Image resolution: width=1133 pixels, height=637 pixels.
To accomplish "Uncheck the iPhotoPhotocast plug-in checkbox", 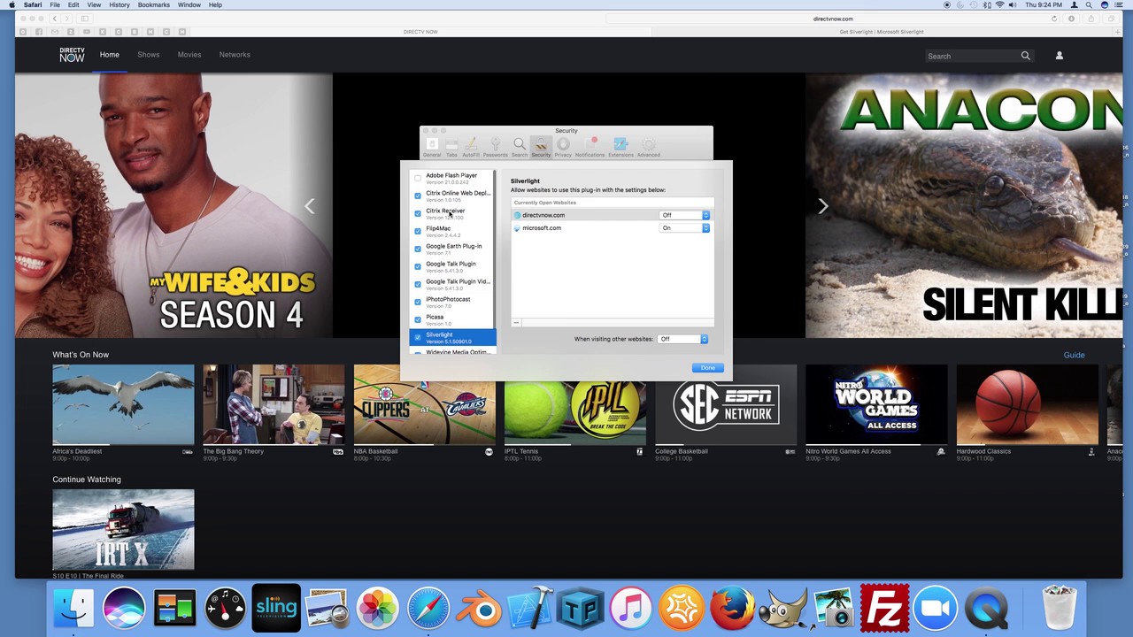I will pyautogui.click(x=418, y=302).
